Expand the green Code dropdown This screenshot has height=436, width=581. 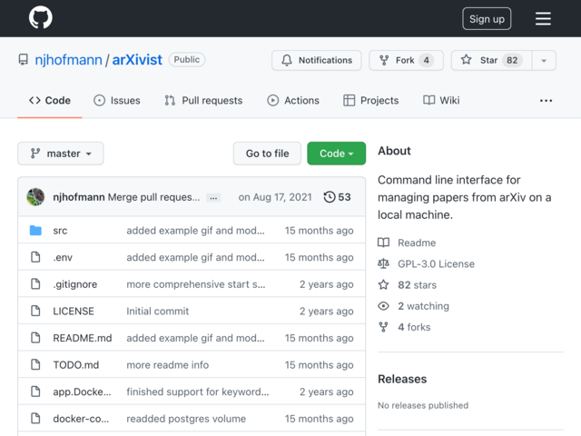click(x=336, y=154)
